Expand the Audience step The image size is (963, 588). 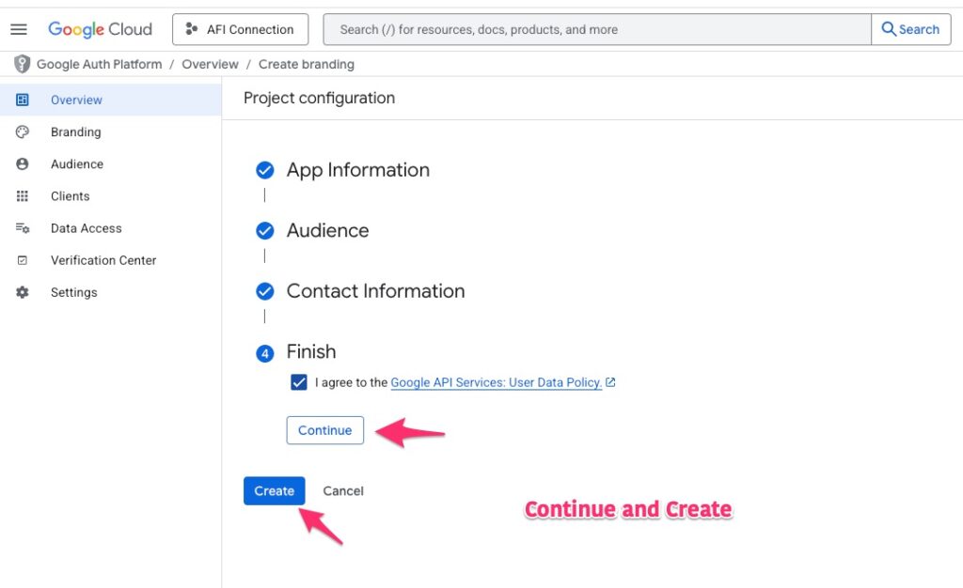coord(327,230)
